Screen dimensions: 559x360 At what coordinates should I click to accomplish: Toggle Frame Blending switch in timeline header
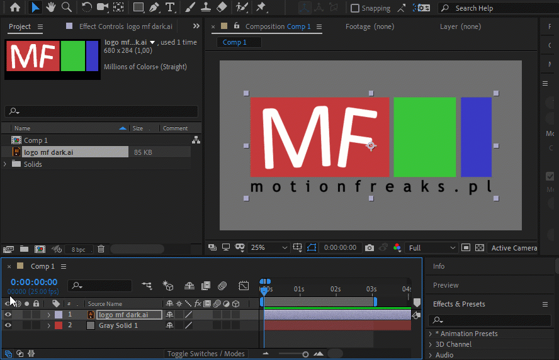point(206,286)
